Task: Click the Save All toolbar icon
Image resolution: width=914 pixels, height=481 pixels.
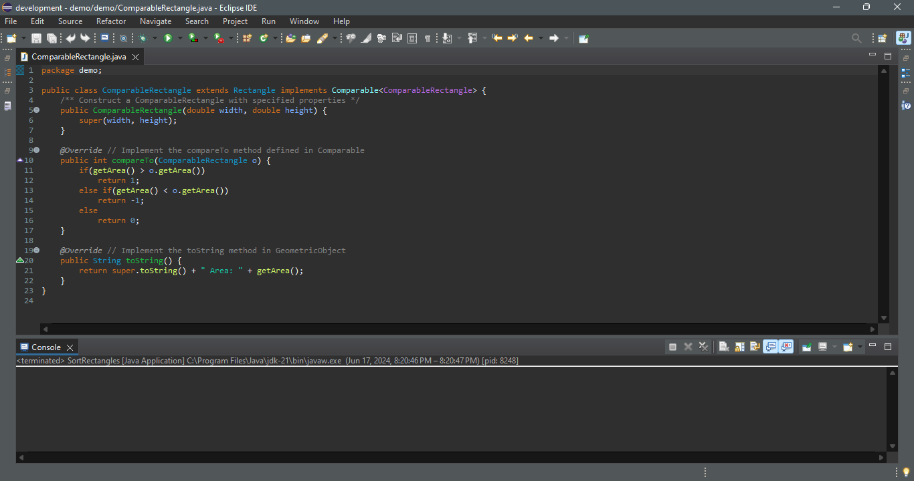Action: tap(51, 38)
